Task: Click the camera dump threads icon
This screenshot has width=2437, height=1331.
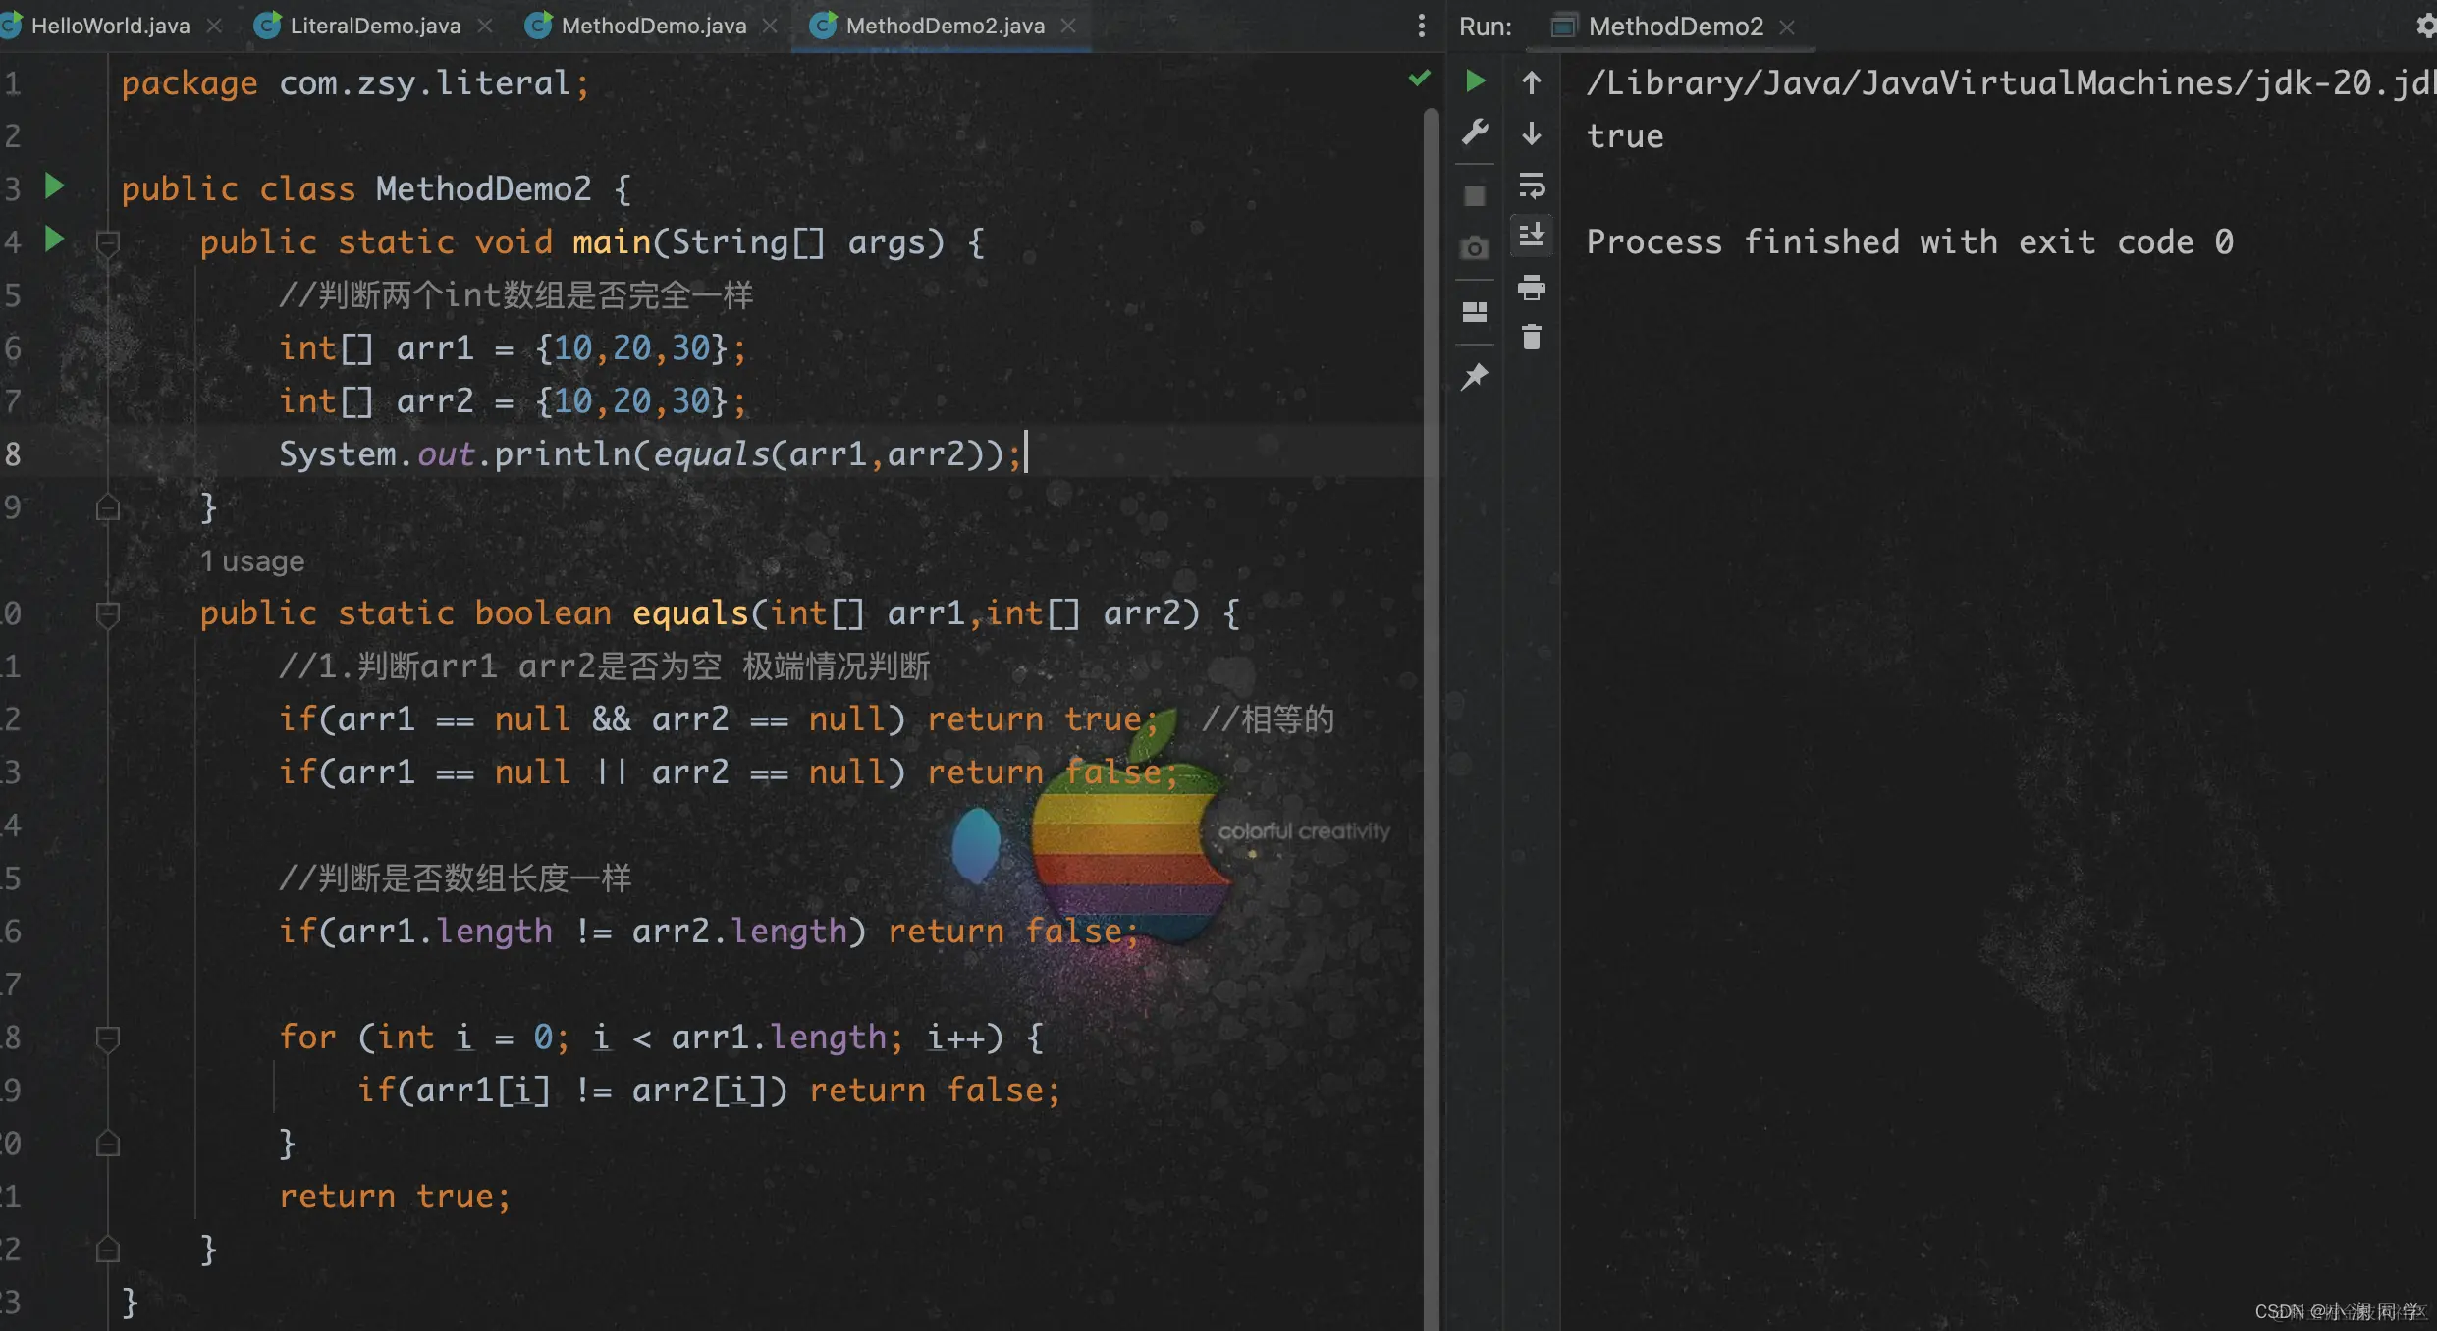Action: [1475, 248]
